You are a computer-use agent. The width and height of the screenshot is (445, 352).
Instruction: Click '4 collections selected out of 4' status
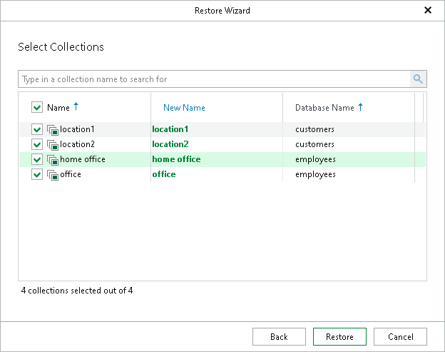[x=77, y=291]
